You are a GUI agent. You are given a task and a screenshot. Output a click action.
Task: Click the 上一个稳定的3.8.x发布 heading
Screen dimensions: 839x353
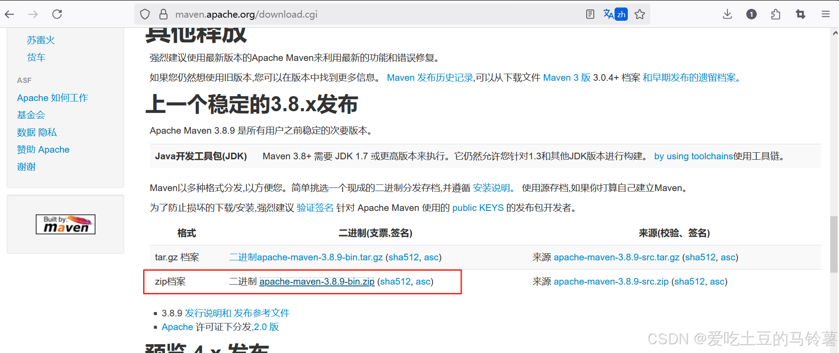pos(251,104)
